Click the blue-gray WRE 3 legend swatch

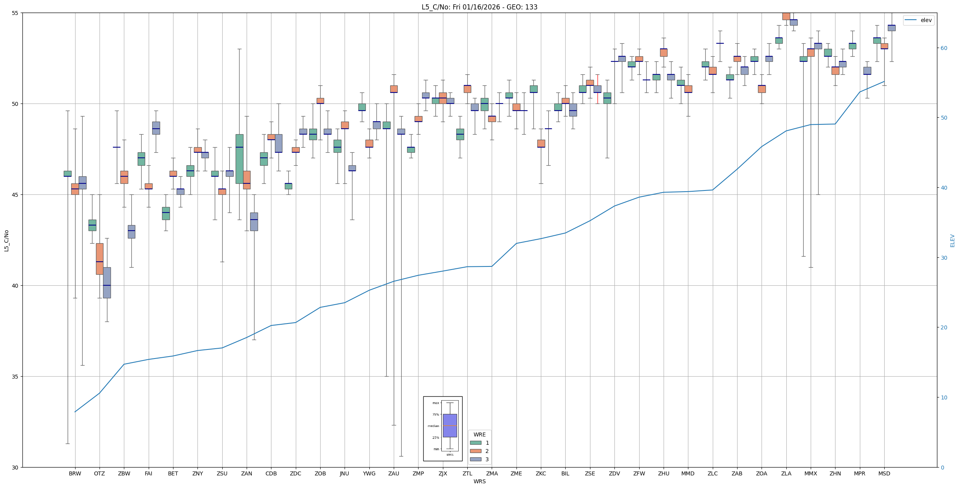point(475,459)
